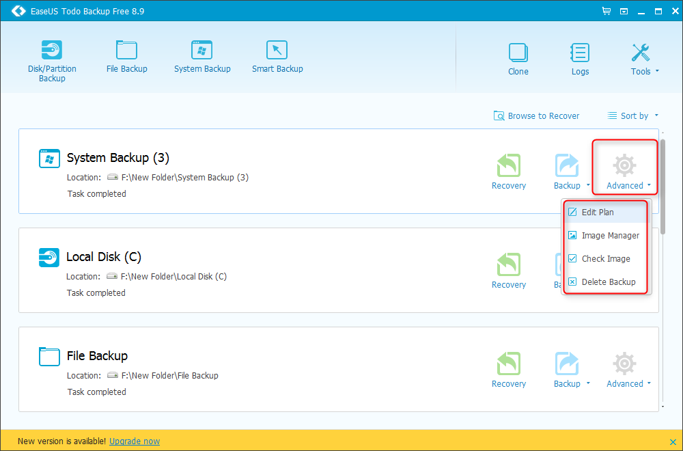The height and width of the screenshot is (451, 683).
Task: Launch System Backup from toolbar
Action: pos(202,57)
